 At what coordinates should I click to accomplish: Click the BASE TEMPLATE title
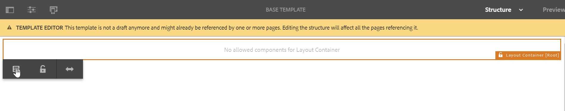(x=286, y=10)
